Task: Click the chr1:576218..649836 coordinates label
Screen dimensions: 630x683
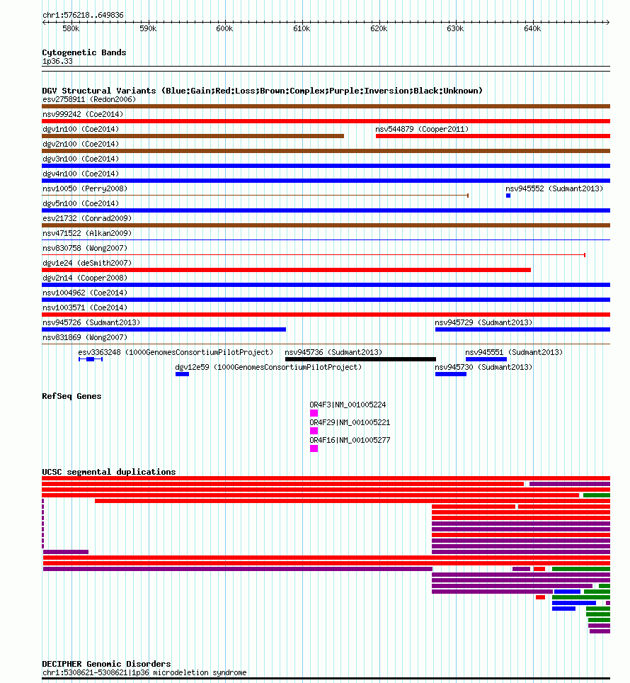Action: coord(83,16)
